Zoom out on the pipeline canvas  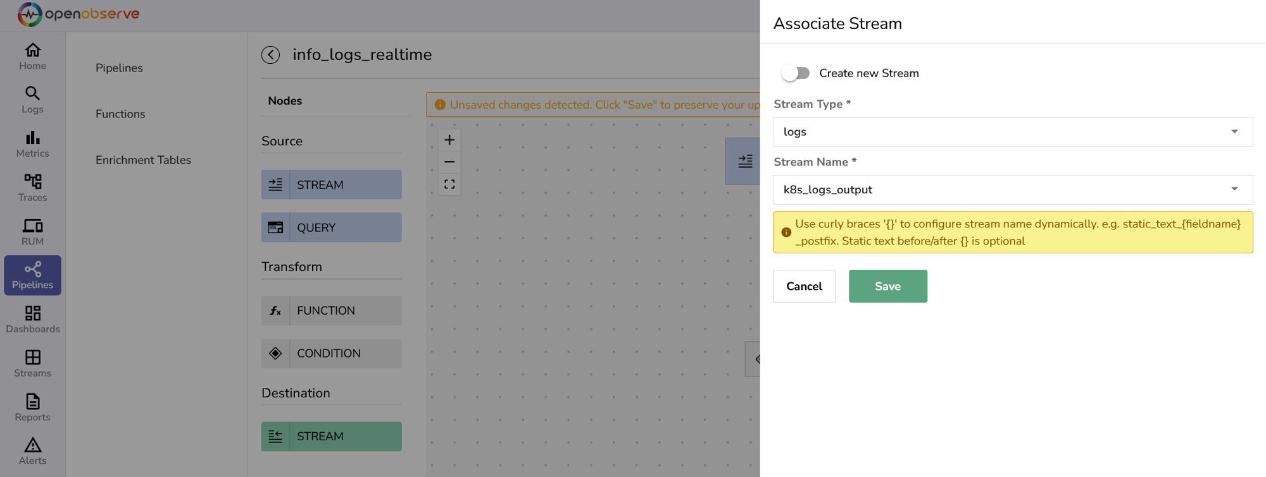[449, 162]
